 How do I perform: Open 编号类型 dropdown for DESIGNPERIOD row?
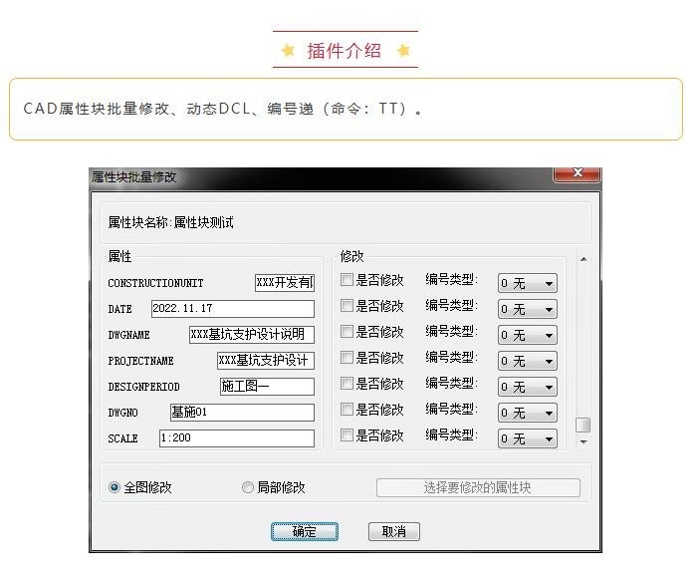pyautogui.click(x=527, y=387)
